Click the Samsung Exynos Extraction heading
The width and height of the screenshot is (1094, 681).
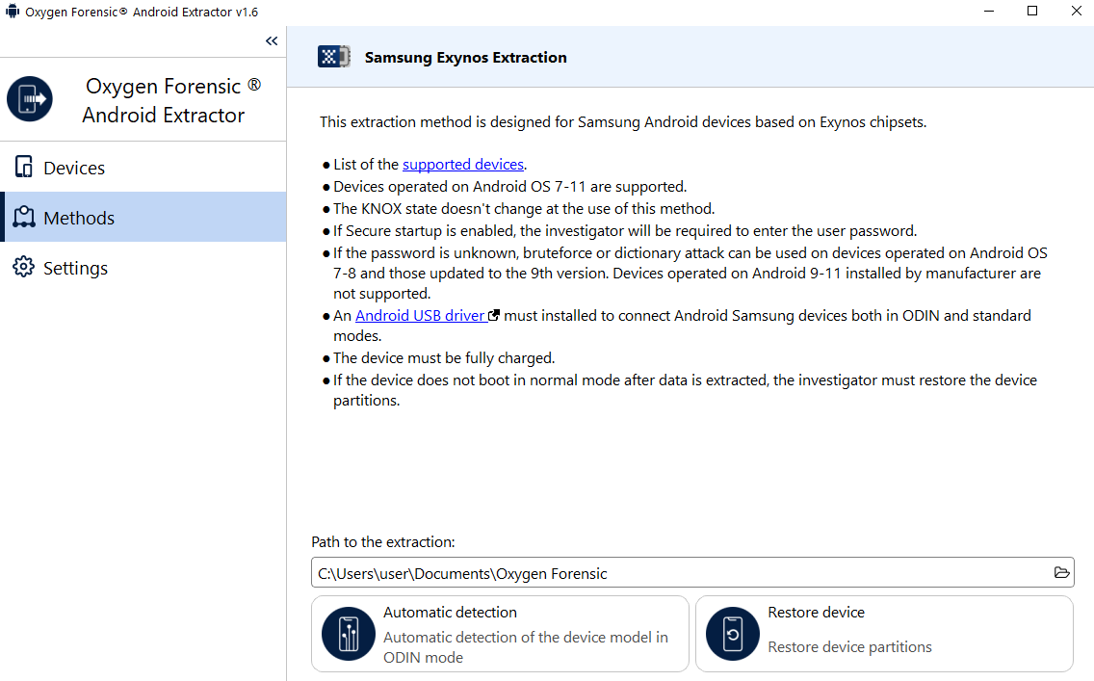click(465, 57)
